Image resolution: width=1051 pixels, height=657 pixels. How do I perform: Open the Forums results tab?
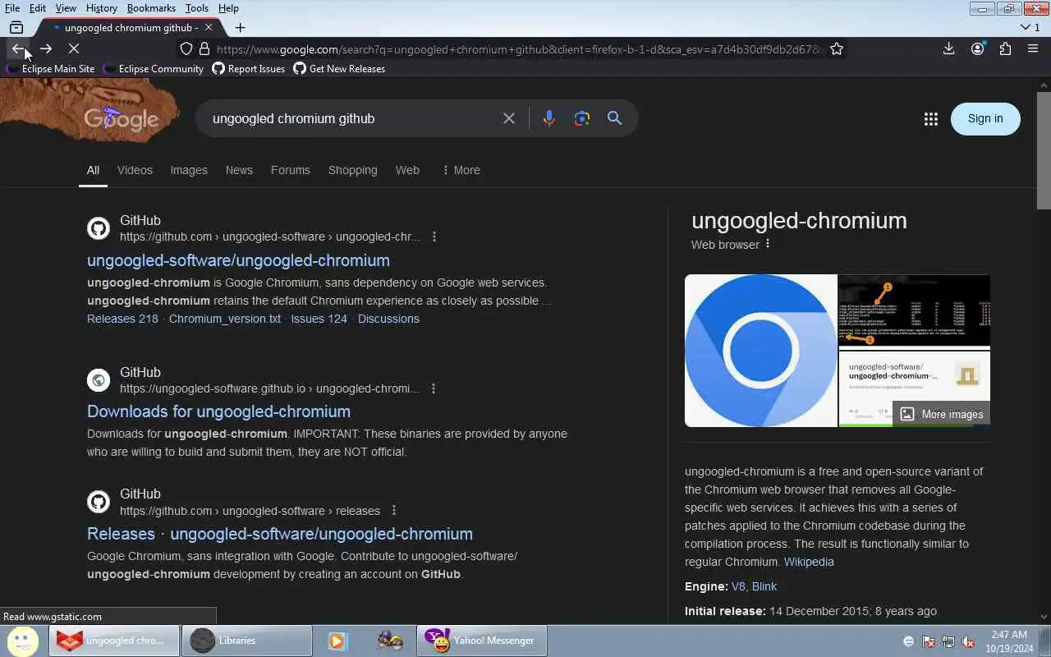click(x=291, y=170)
